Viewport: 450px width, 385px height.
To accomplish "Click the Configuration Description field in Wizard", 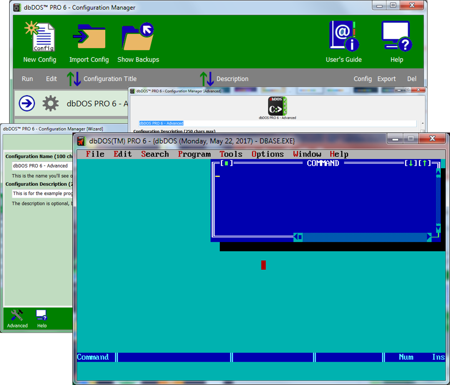I will pos(42,193).
